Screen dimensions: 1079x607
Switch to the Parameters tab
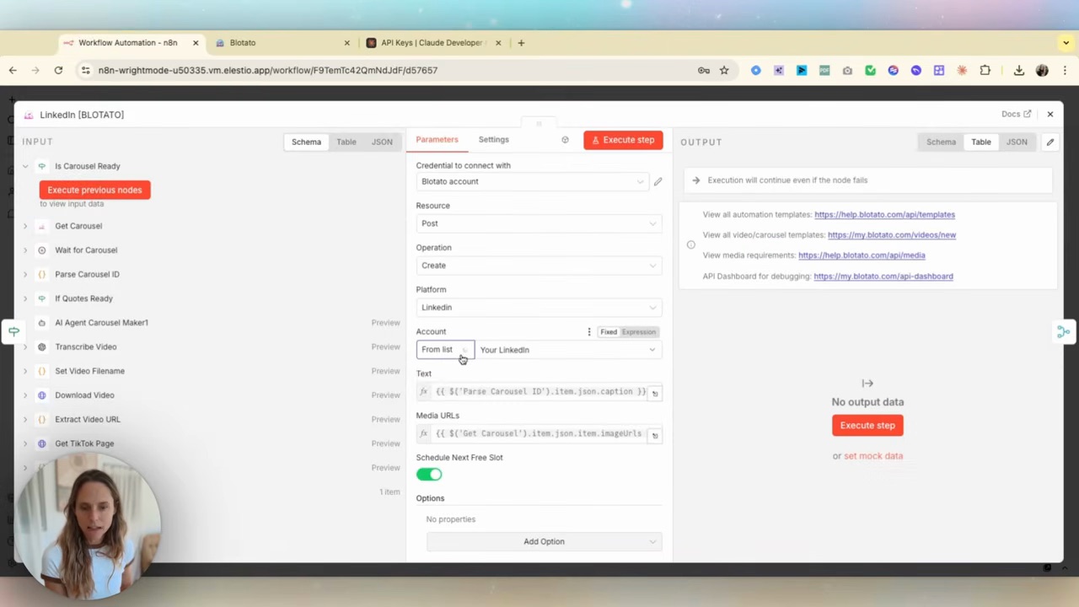pyautogui.click(x=437, y=140)
